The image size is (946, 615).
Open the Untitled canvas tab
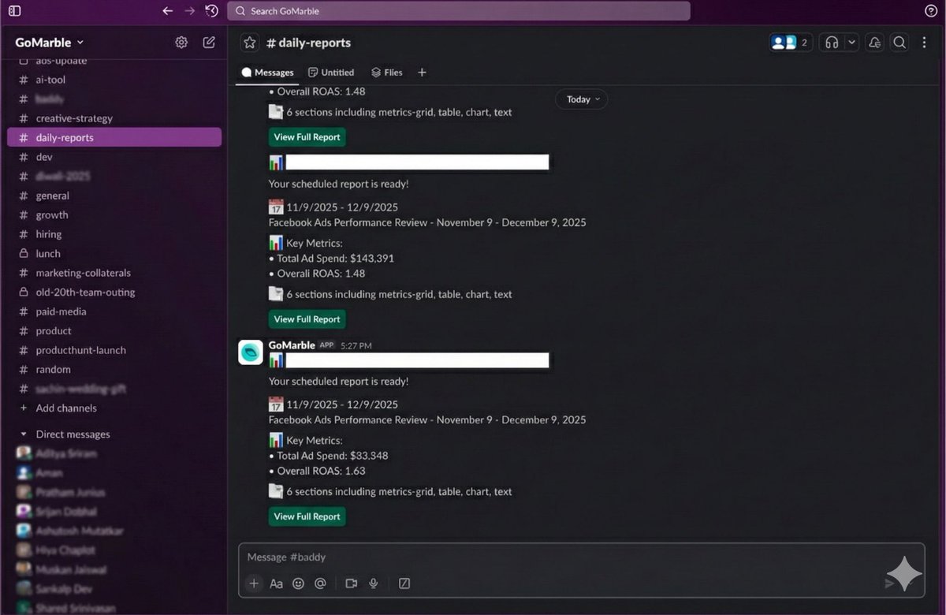coord(331,73)
